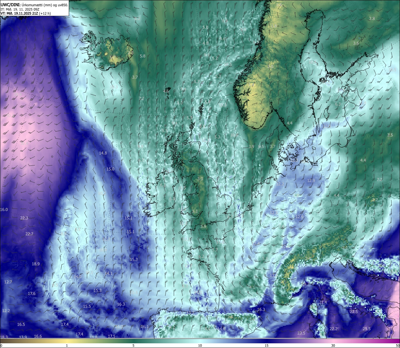400x348 pixels.
Task: Click the 13.9 value label
Action: coord(23,337)
